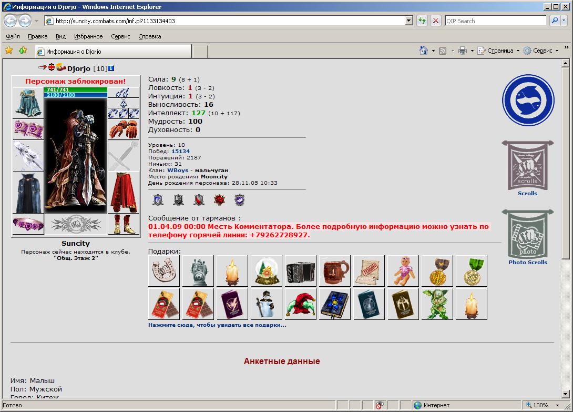Click the browser Forward button
The width and height of the screenshot is (573, 412).
[25, 21]
